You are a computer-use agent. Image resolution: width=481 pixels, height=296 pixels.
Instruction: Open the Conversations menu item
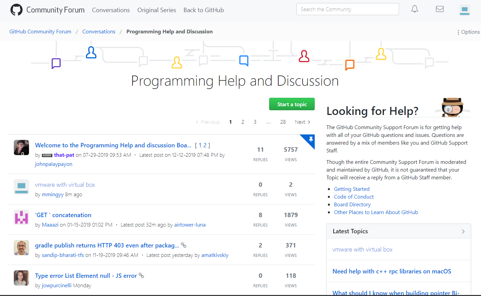[x=111, y=10]
